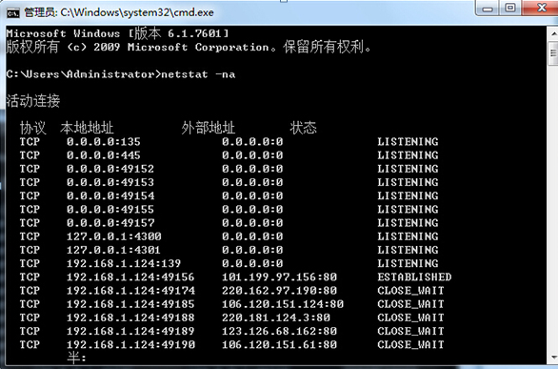This screenshot has height=369, width=558.
Task: Click CLOSE_WAIT on the 49174 row
Action: pos(411,291)
